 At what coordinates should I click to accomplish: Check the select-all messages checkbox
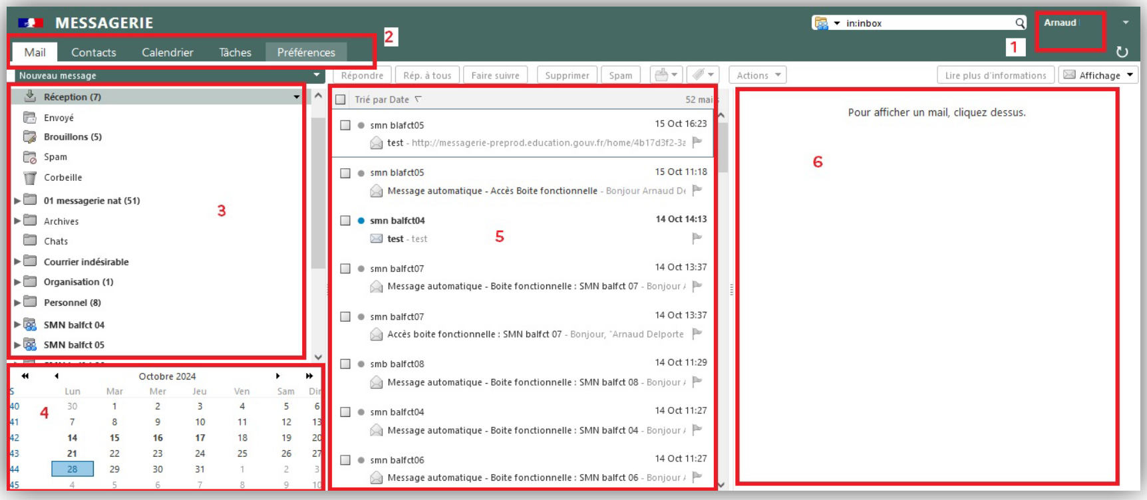(341, 100)
